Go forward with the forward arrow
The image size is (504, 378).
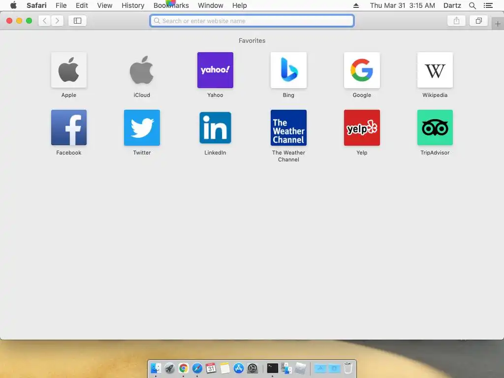pyautogui.click(x=57, y=21)
